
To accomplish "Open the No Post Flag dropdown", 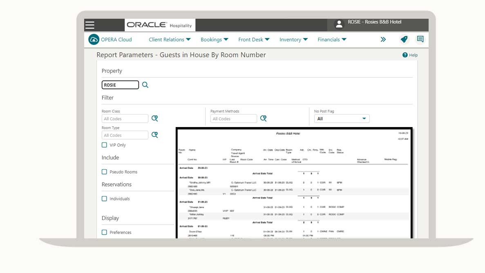I will (x=342, y=119).
